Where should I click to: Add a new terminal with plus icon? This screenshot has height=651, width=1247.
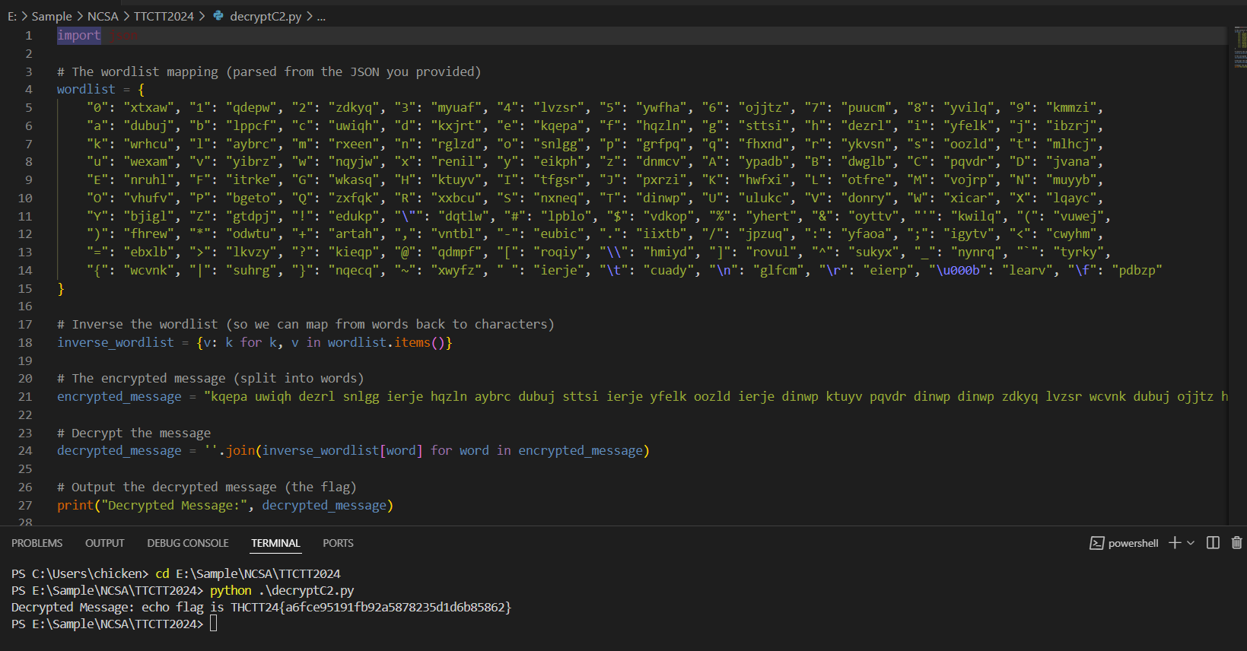click(x=1175, y=543)
